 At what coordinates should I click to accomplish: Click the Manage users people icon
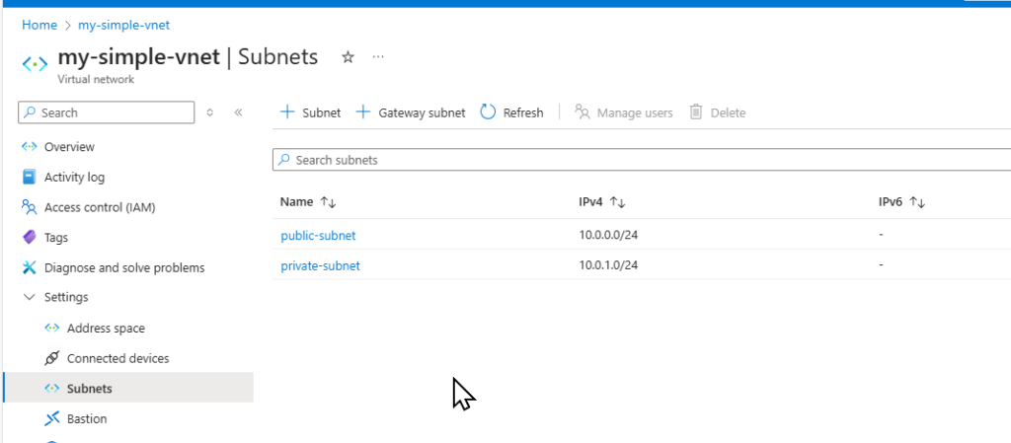pyautogui.click(x=583, y=112)
